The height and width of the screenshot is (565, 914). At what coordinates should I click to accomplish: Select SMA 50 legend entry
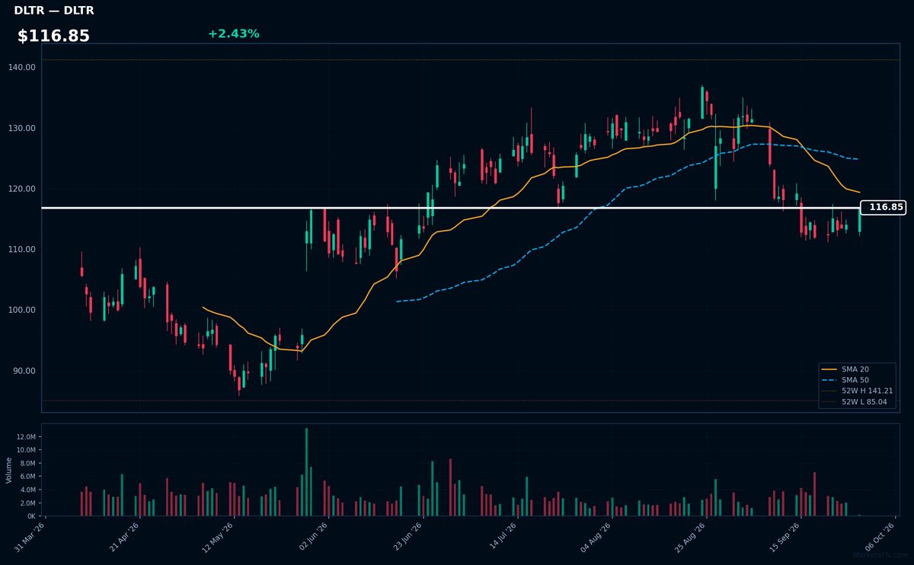point(856,380)
